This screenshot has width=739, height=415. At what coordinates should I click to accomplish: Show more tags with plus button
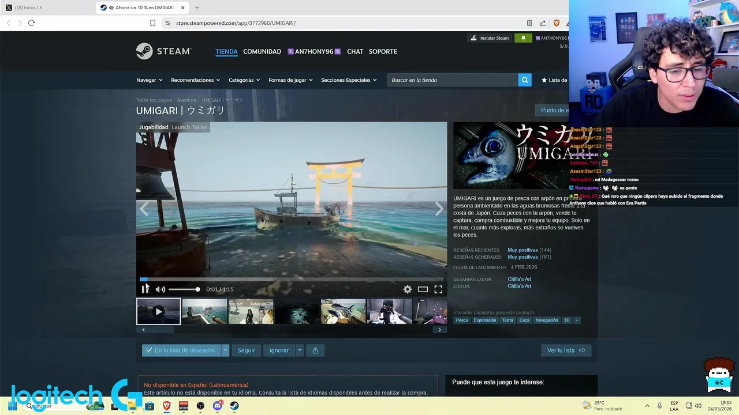tap(576, 320)
